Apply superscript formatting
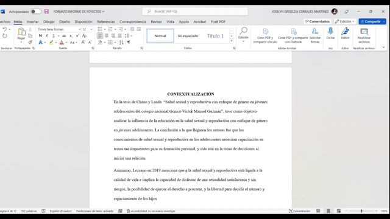Image resolution: width=390 pixels, height=219 pixels. (x=77, y=36)
